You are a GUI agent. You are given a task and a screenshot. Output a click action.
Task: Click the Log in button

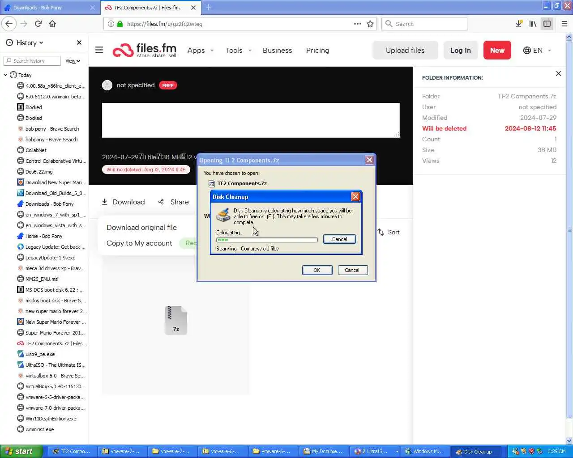pos(460,50)
